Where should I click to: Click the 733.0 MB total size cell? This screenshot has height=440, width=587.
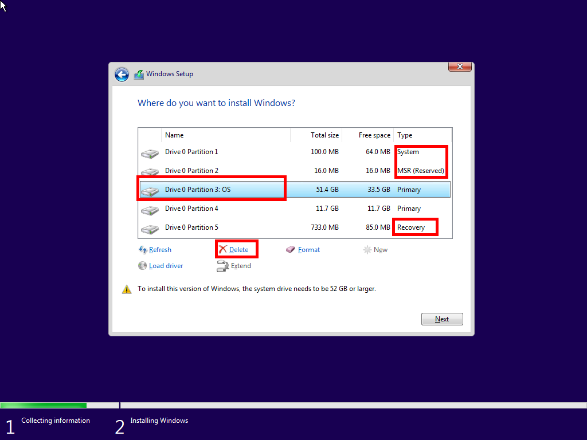pyautogui.click(x=324, y=227)
